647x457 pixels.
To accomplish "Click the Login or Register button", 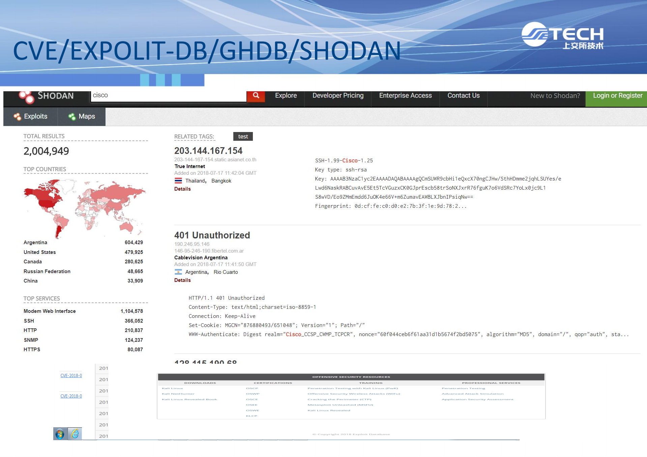I will pos(617,95).
